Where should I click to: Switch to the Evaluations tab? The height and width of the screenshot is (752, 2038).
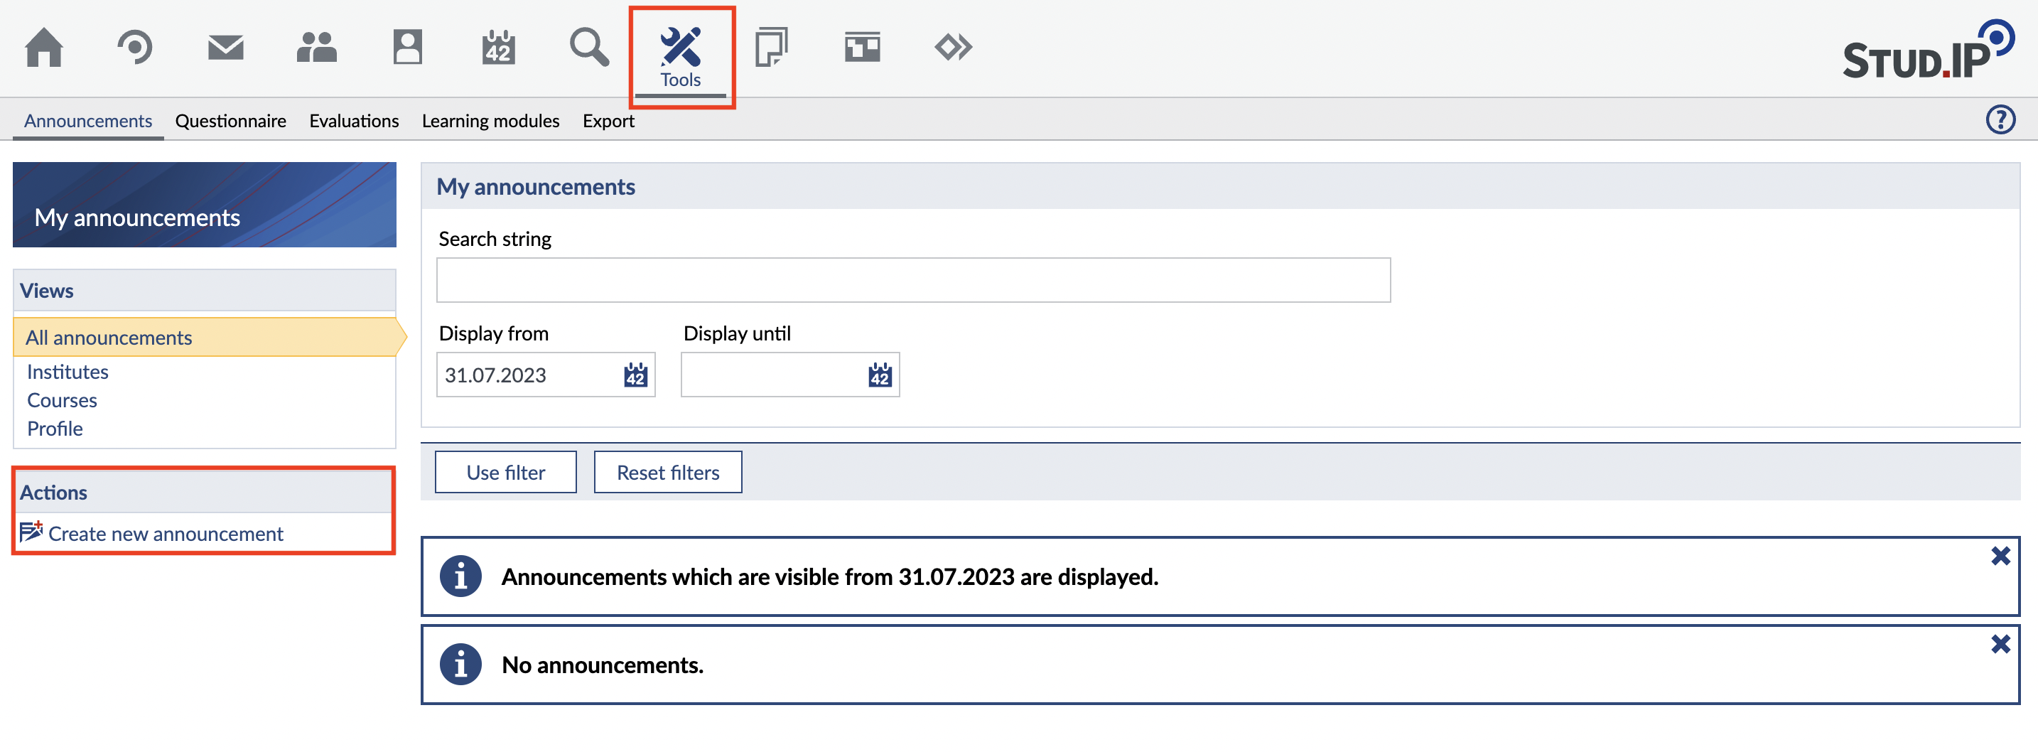[354, 121]
